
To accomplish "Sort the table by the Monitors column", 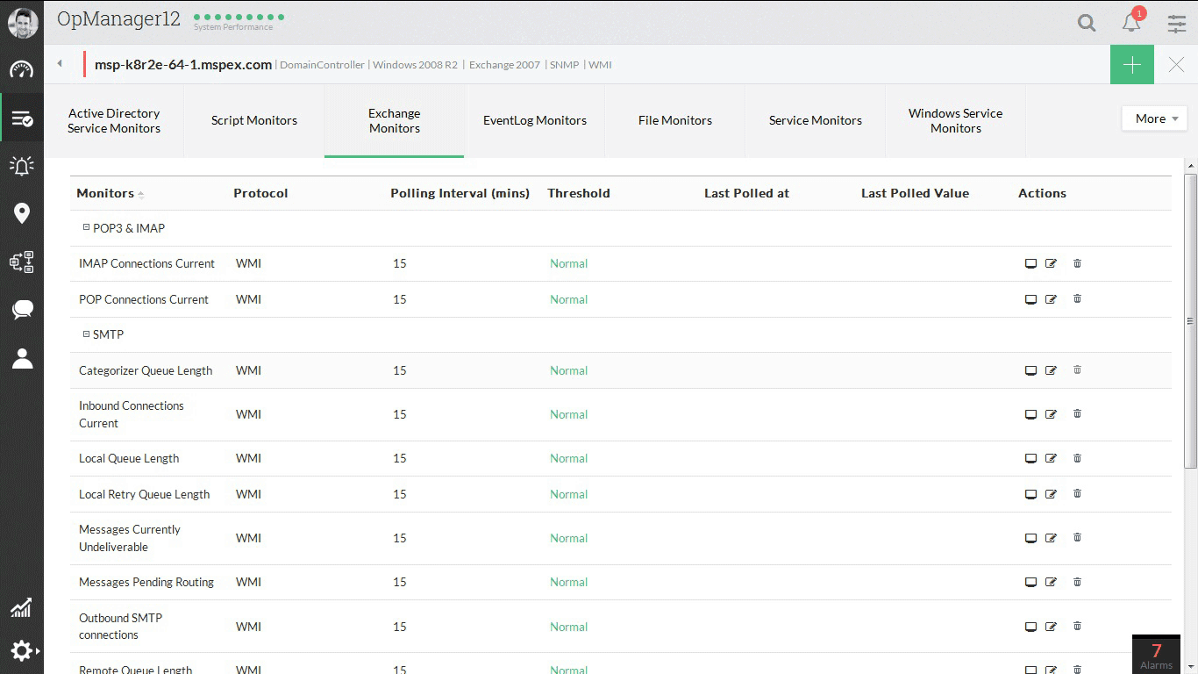I will click(x=105, y=193).
